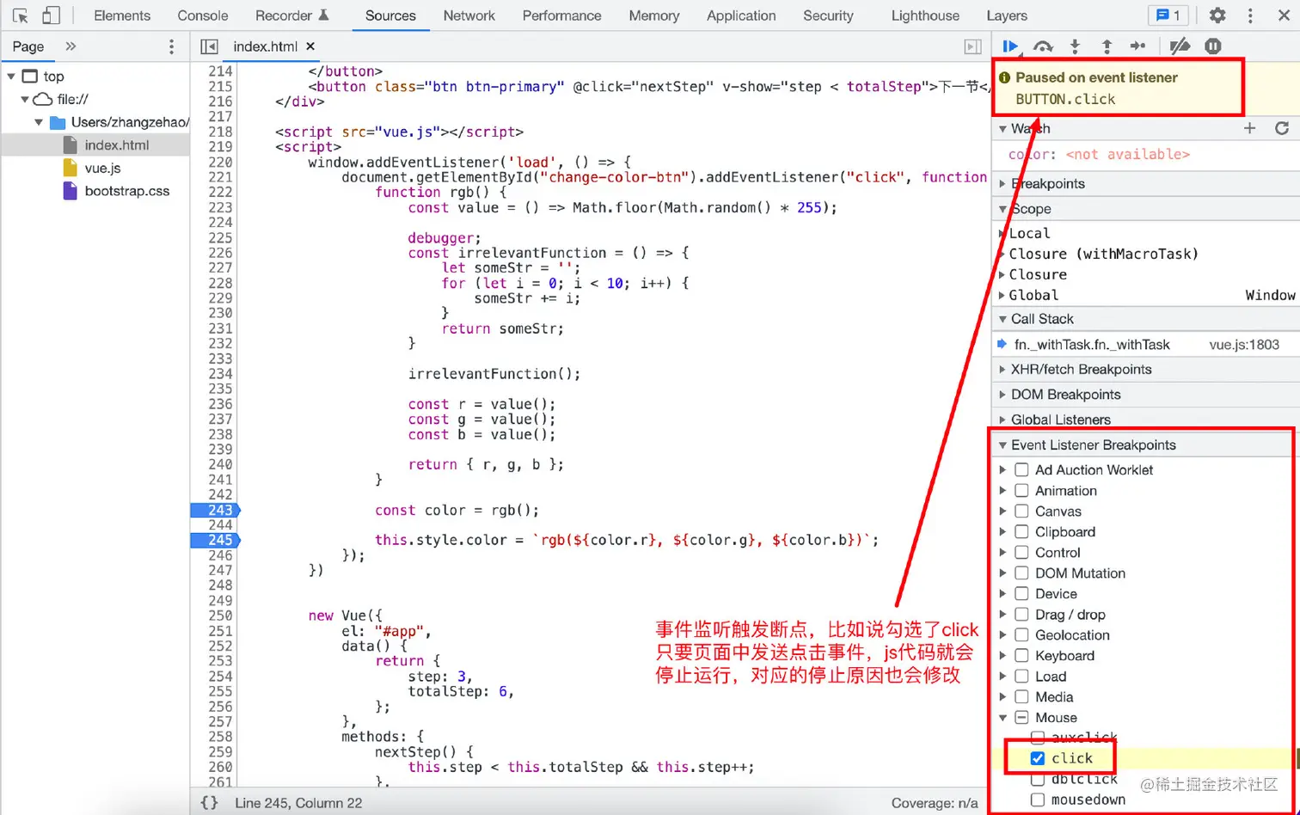Enable the Canvas breakpoints checkbox
1300x815 pixels.
1021,511
